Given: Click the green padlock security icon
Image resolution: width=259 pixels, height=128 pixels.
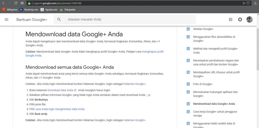Looking at the screenshot, I should tap(29, 3).
